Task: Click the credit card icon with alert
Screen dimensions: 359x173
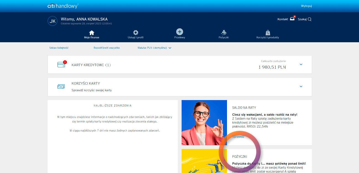Action: 61,64
